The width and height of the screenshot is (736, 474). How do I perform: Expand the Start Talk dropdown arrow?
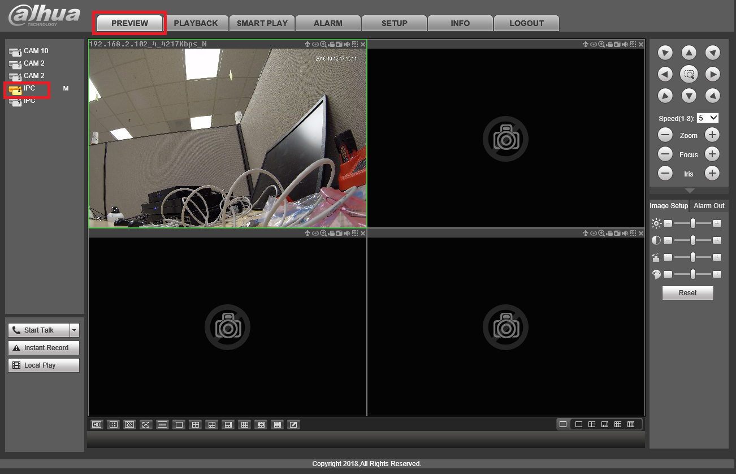[x=75, y=330]
